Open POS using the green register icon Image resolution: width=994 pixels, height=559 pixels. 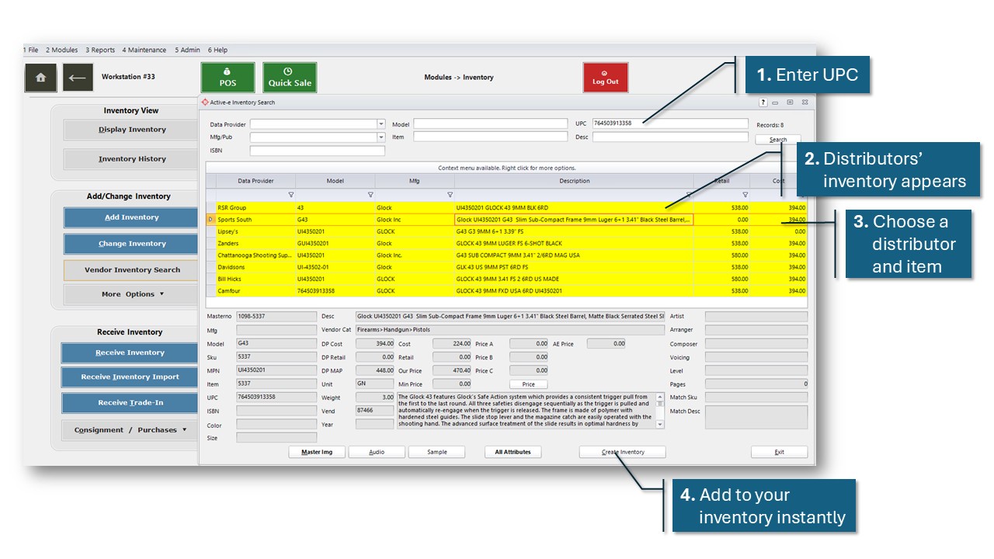pyautogui.click(x=227, y=77)
